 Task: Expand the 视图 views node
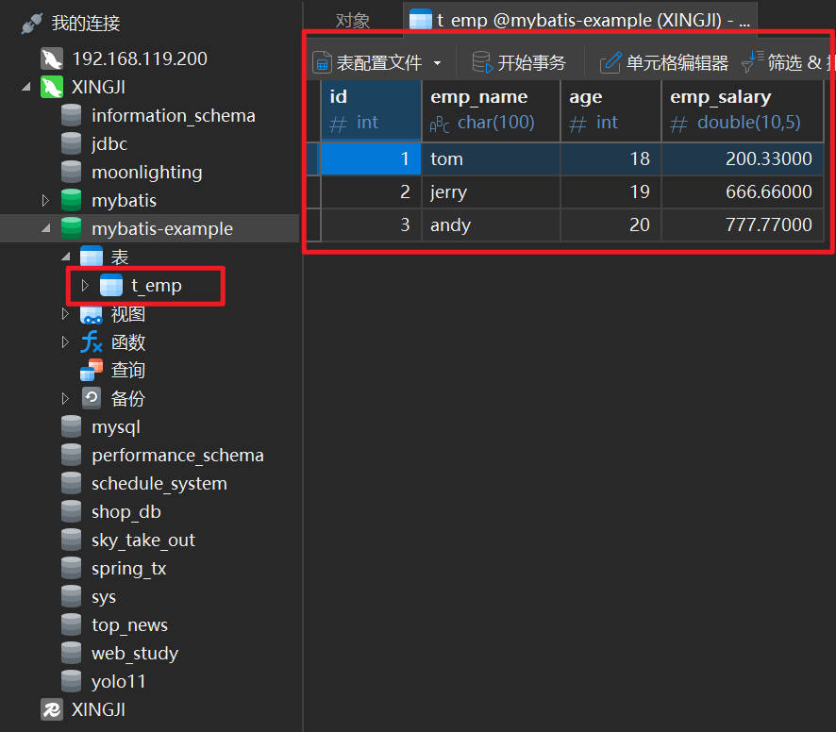click(x=65, y=313)
